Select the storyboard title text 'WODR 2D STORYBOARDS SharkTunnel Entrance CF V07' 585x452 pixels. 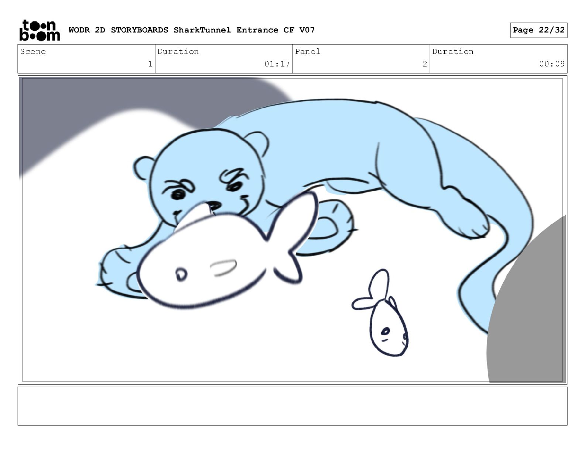tap(192, 30)
